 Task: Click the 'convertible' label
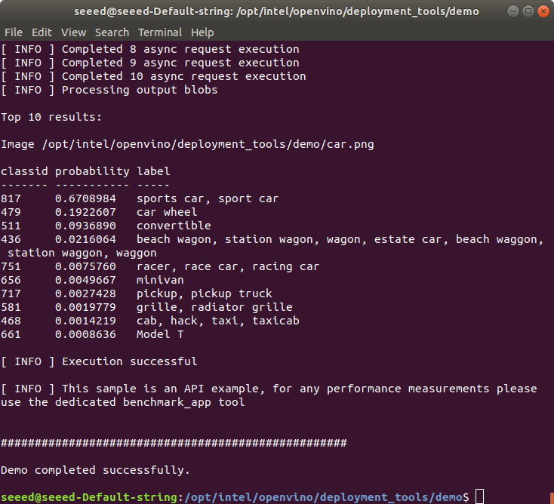(174, 226)
